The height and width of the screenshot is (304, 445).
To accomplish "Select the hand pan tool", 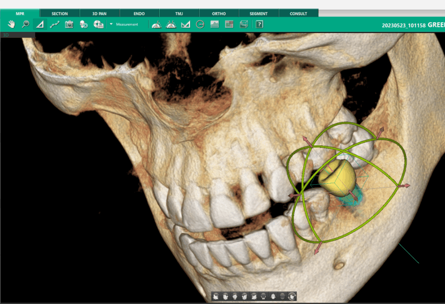I will [11, 24].
